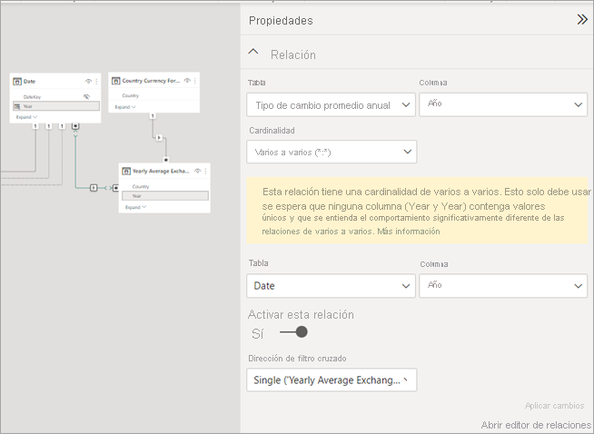Image resolution: width=594 pixels, height=434 pixels.
Task: Open more options for Country Currency table
Action: [x=195, y=82]
